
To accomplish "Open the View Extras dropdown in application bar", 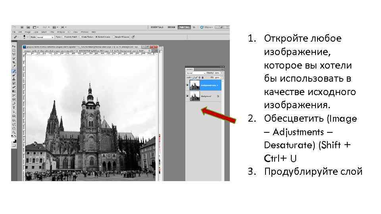I will click(35, 27).
